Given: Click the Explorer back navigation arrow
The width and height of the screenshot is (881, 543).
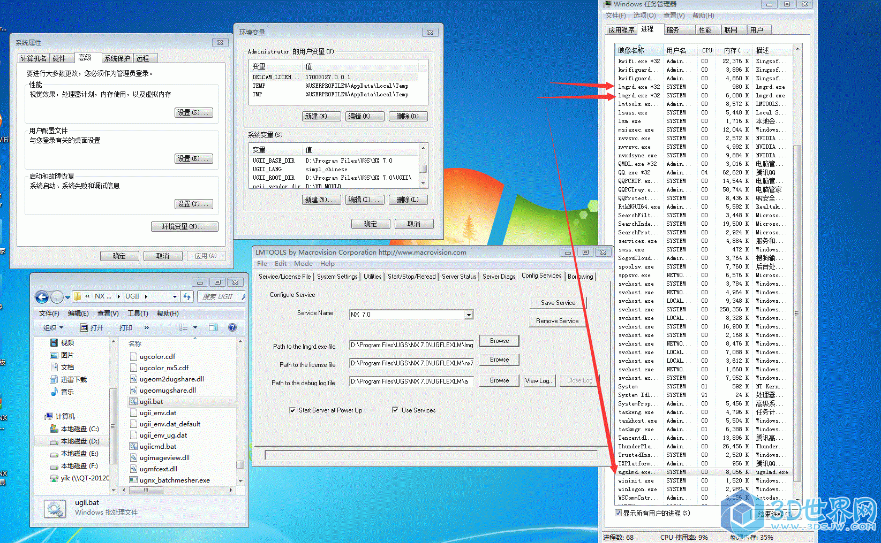Looking at the screenshot, I should (42, 296).
